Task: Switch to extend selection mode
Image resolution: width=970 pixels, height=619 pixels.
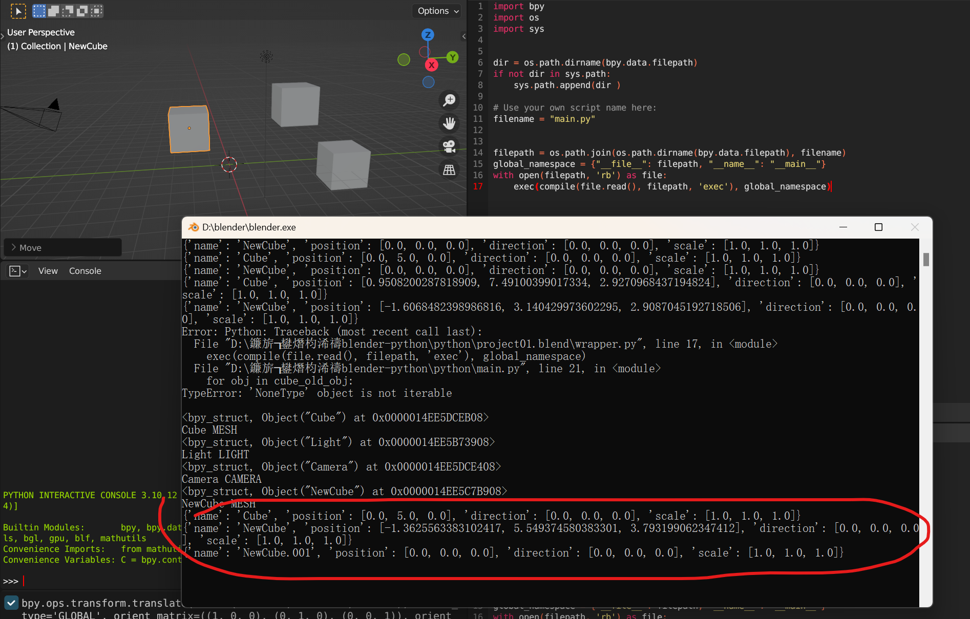Action: 53,11
